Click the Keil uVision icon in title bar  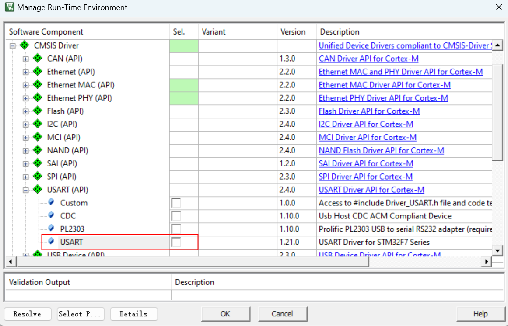9,7
